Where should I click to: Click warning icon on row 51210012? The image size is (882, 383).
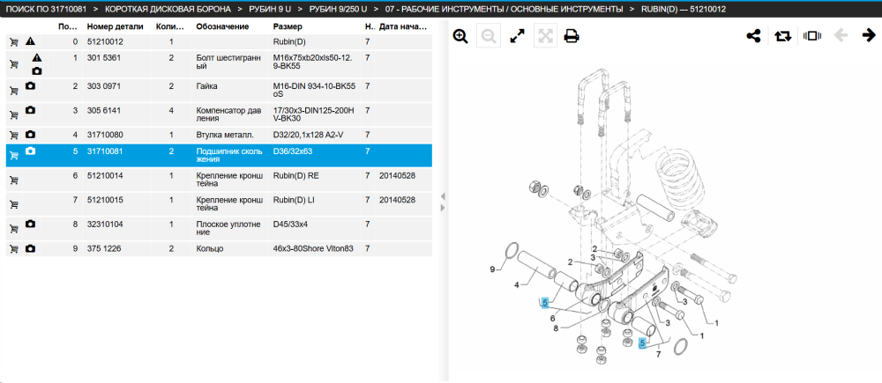click(x=31, y=41)
